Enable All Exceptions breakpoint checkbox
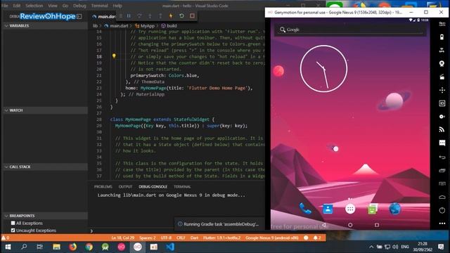This screenshot has height=253, width=450. [x=13, y=223]
